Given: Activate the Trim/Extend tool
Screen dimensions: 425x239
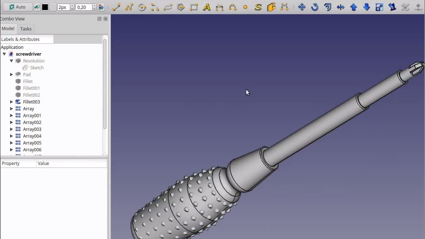Looking at the screenshot, I should pos(341,7).
